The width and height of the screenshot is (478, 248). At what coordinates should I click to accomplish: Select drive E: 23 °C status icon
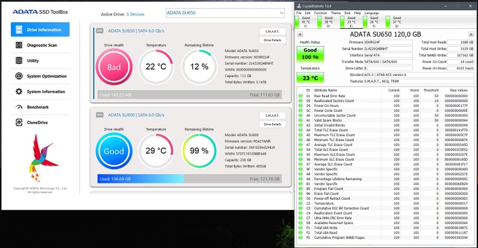pyautogui.click(x=342, y=22)
